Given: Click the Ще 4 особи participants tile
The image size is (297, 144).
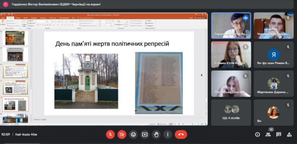Looking at the screenshot, I should 231,113.
